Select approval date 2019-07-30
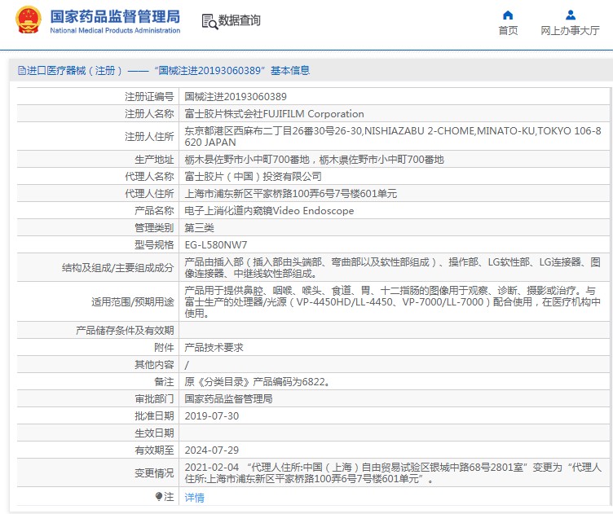This screenshot has height=514, width=613. [211, 416]
